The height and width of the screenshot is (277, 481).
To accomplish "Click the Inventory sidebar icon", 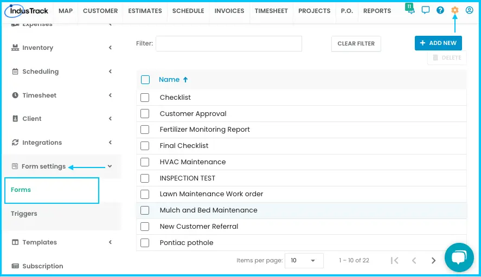I will tap(15, 48).
